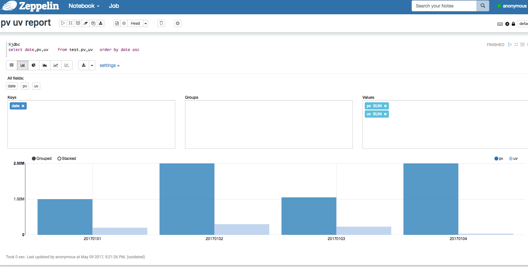The image size is (528, 268).
Task: Open the Notebook menu
Action: (84, 6)
